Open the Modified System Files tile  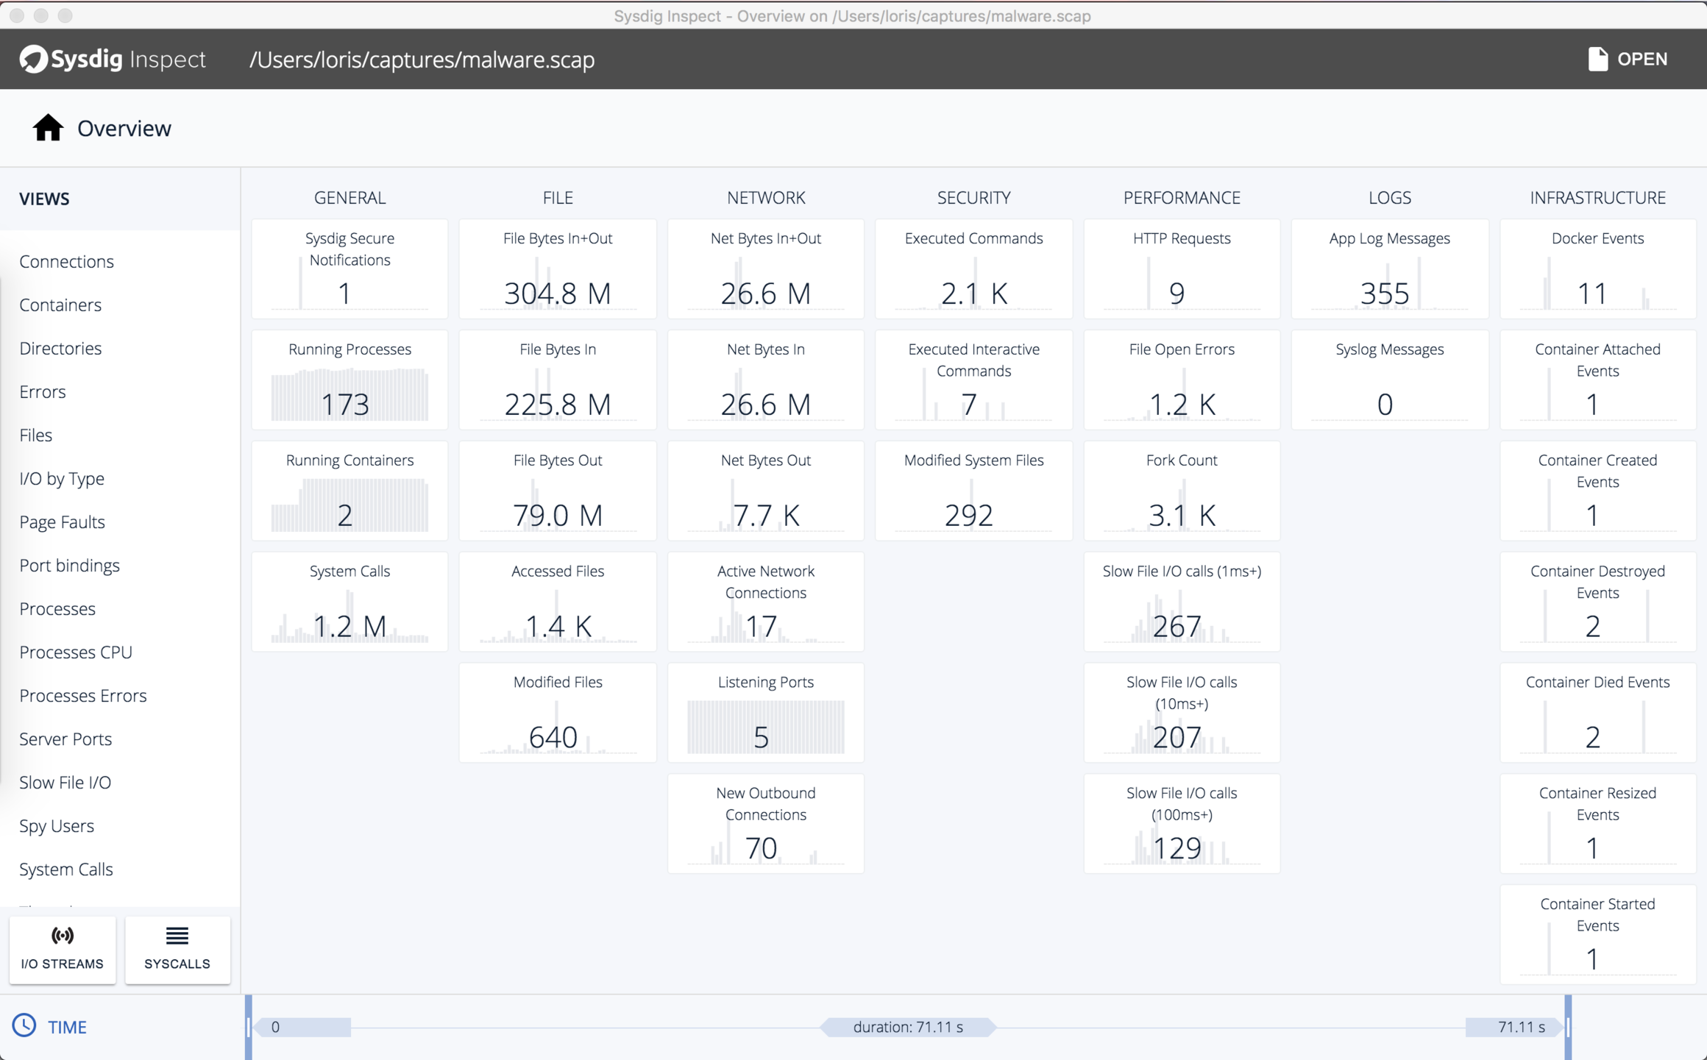[x=973, y=491]
